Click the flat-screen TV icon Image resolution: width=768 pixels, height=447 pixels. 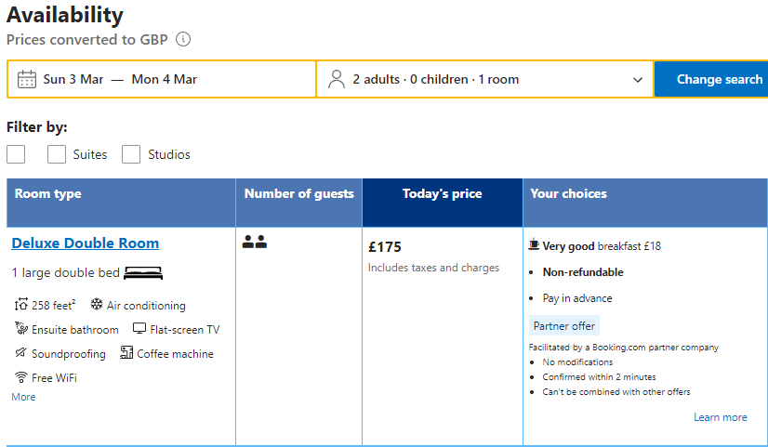pyautogui.click(x=139, y=329)
